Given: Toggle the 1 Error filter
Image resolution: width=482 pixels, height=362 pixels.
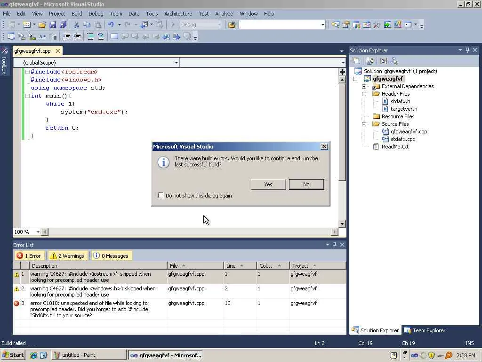Looking at the screenshot, I should click(x=29, y=256).
